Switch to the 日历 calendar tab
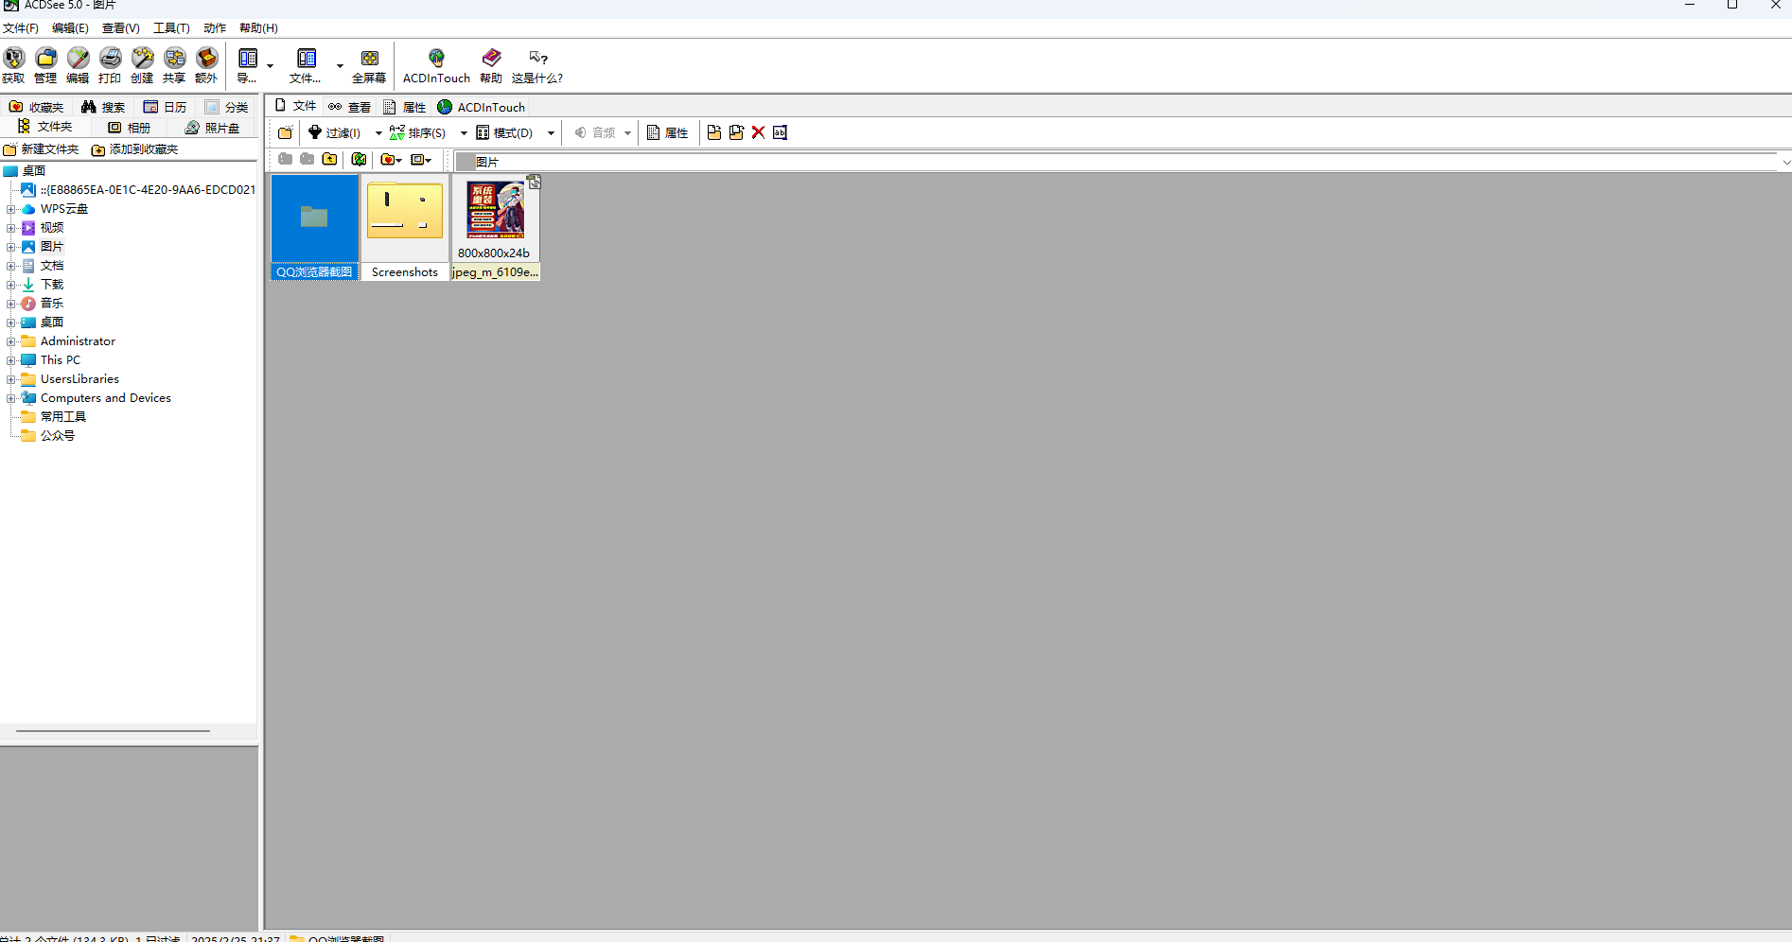Image resolution: width=1792 pixels, height=942 pixels. 166,107
